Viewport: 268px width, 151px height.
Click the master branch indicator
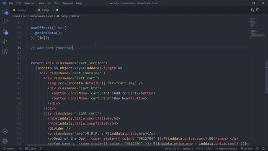click(x=9, y=148)
